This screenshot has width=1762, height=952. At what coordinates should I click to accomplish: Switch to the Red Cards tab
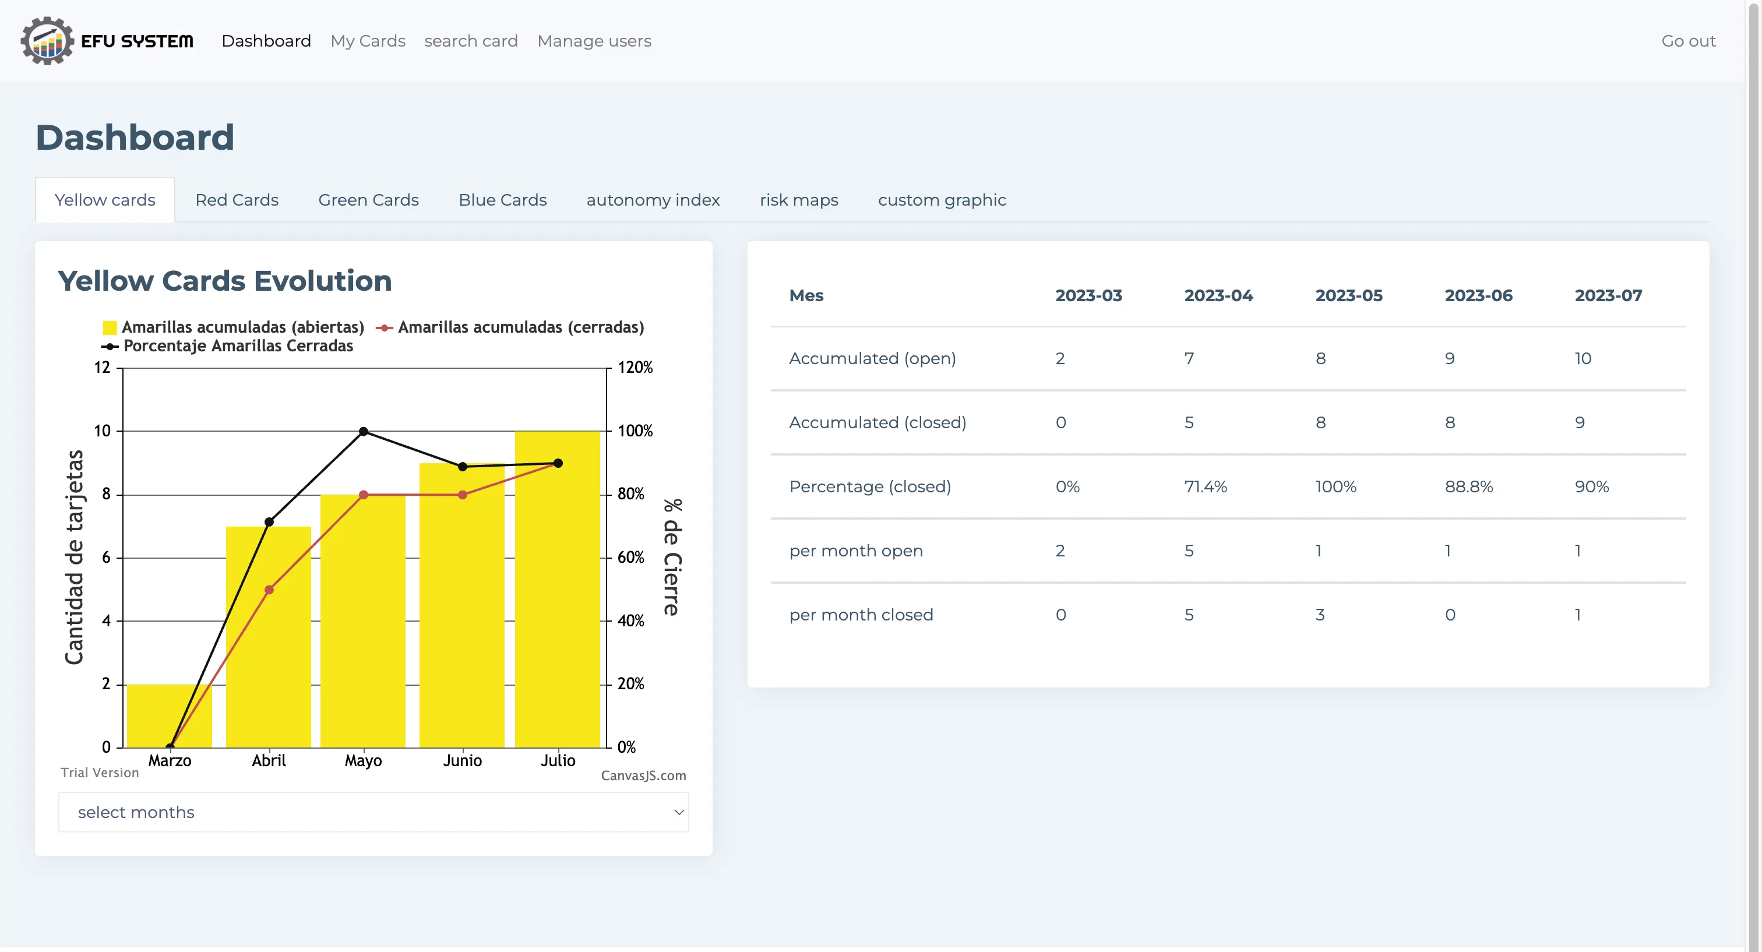coord(237,200)
